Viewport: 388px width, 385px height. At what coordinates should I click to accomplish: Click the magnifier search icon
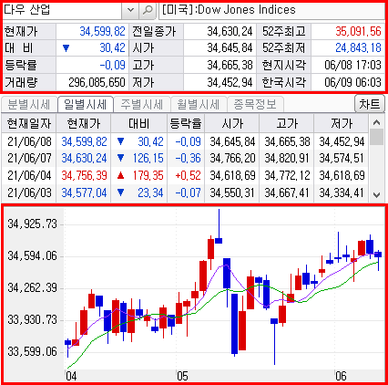coord(148,11)
